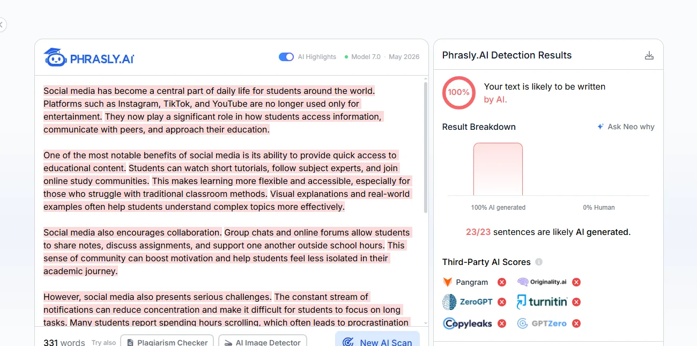
Task: Open the AI Image Detector tool
Action: click(263, 342)
